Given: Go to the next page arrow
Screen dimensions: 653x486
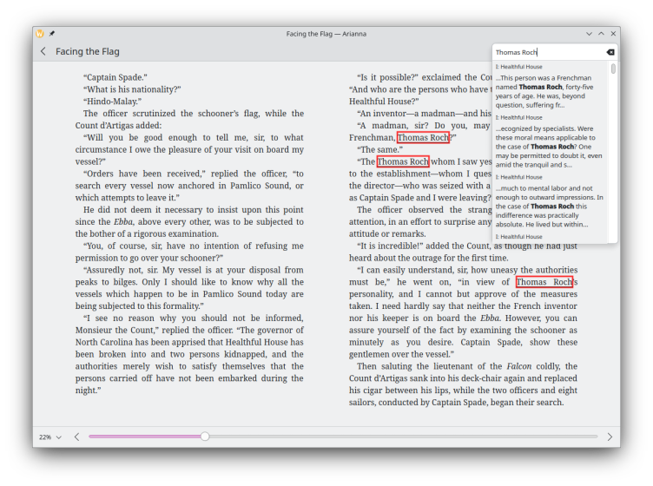Looking at the screenshot, I should click(x=609, y=437).
